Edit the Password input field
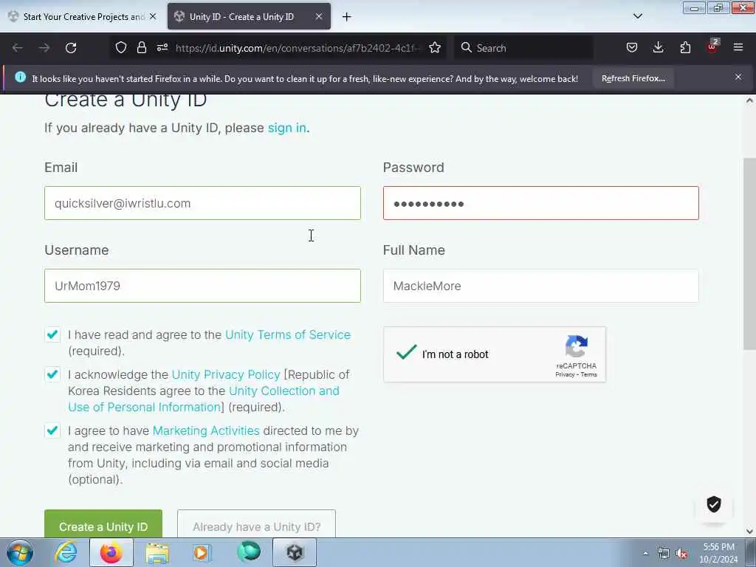 coord(541,203)
